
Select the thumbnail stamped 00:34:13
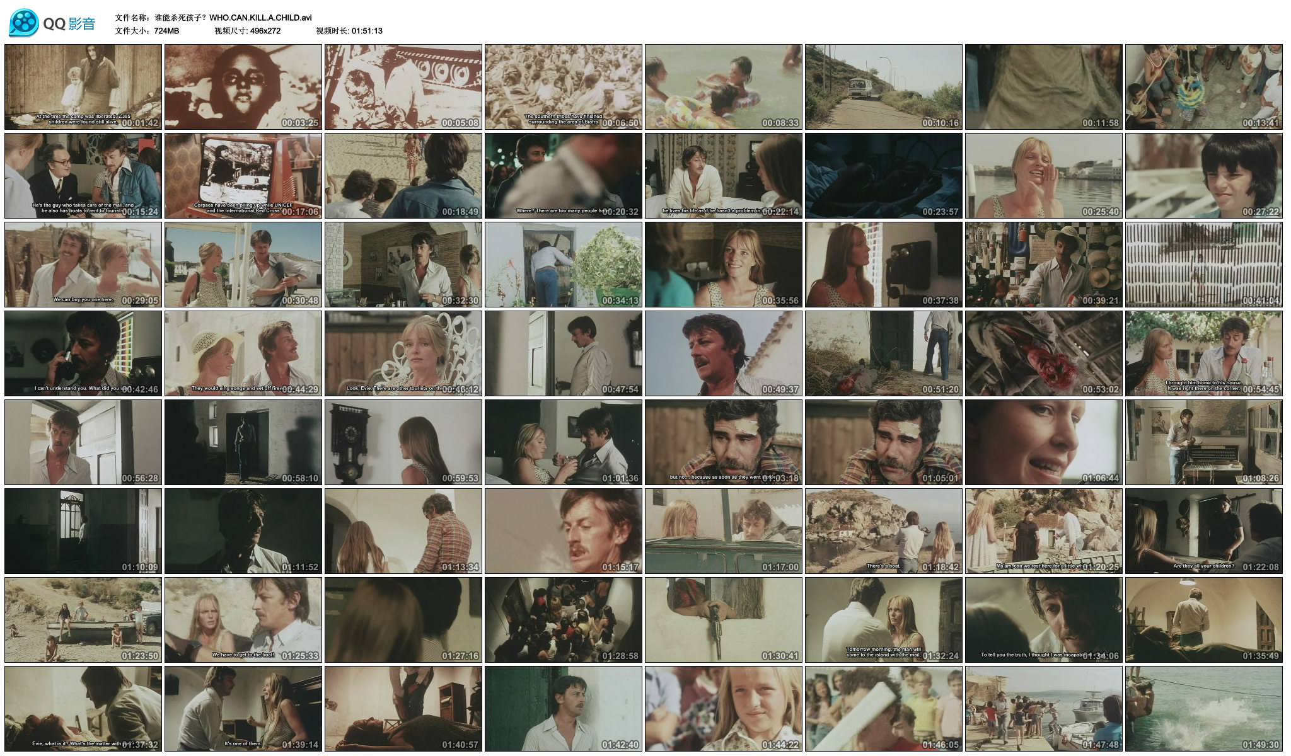pos(563,265)
